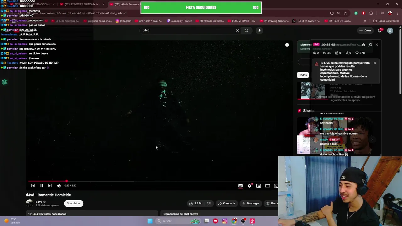Click the Descargar download button

[x=250, y=203]
